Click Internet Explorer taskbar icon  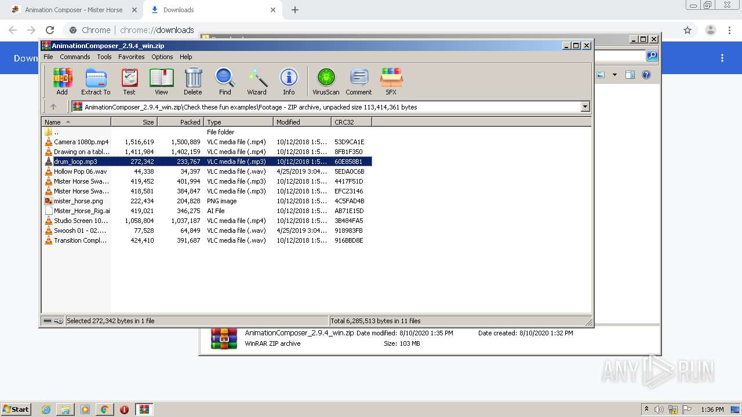(x=46, y=409)
